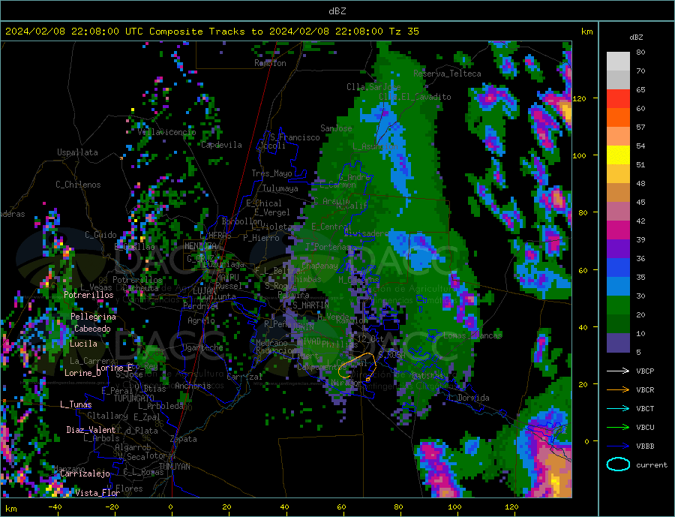The height and width of the screenshot is (517, 675).
Task: Select the purple 36-39 dBZ swatch
Action: (x=618, y=249)
